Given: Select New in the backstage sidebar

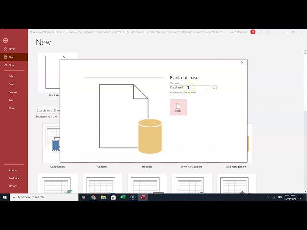Looking at the screenshot, I should point(14,57).
